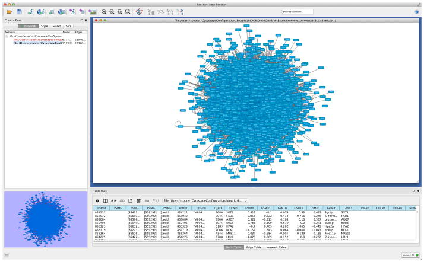Import table from file toolbar icon
Viewport: 424px width, 262px height.
pyautogui.click(x=52, y=12)
